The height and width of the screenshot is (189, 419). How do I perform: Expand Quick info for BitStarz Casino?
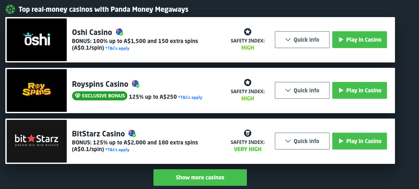click(x=302, y=141)
